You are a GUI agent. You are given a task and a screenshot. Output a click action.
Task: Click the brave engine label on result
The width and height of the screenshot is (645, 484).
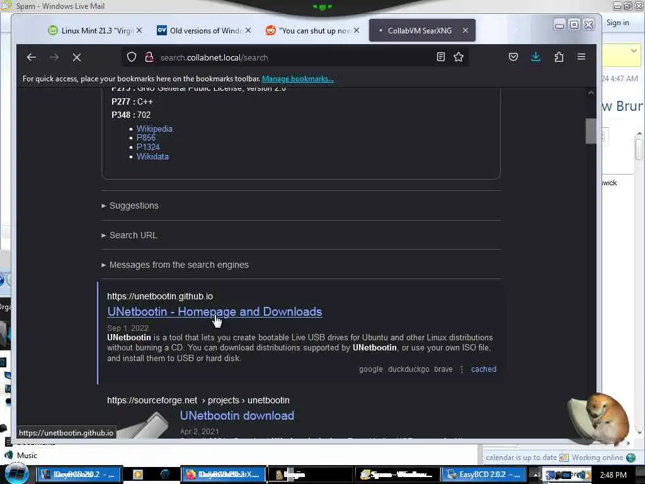pos(443,369)
